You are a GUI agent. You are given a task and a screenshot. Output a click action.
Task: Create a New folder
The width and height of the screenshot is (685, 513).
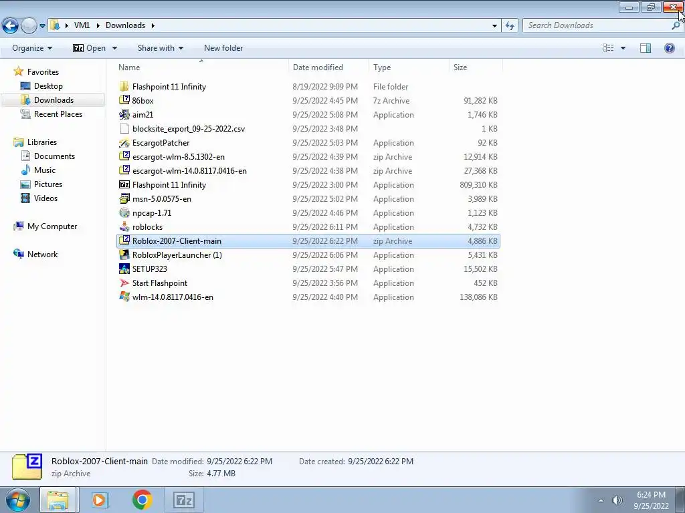click(223, 48)
